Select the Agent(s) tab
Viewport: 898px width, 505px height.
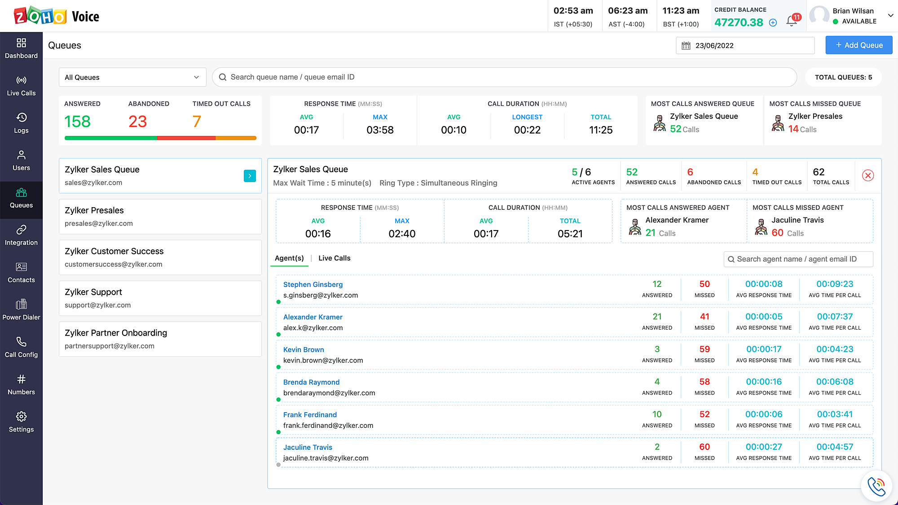(x=289, y=258)
